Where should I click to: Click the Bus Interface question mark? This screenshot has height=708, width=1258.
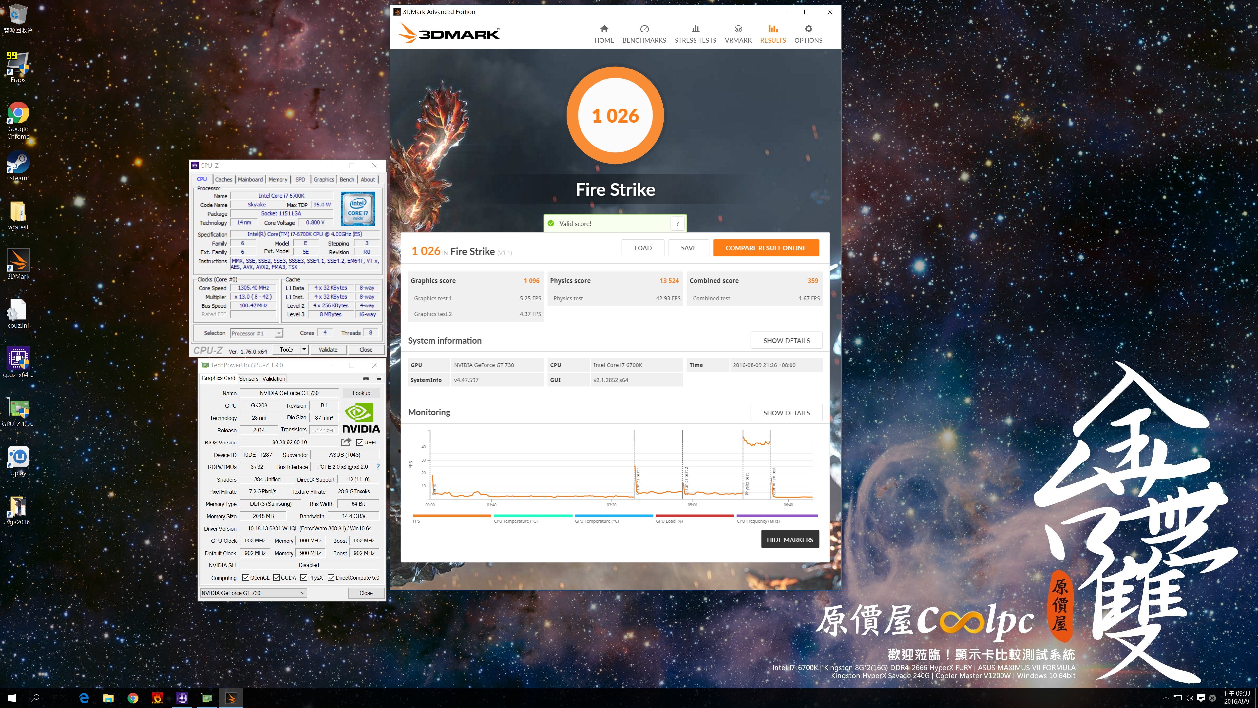[x=378, y=467]
